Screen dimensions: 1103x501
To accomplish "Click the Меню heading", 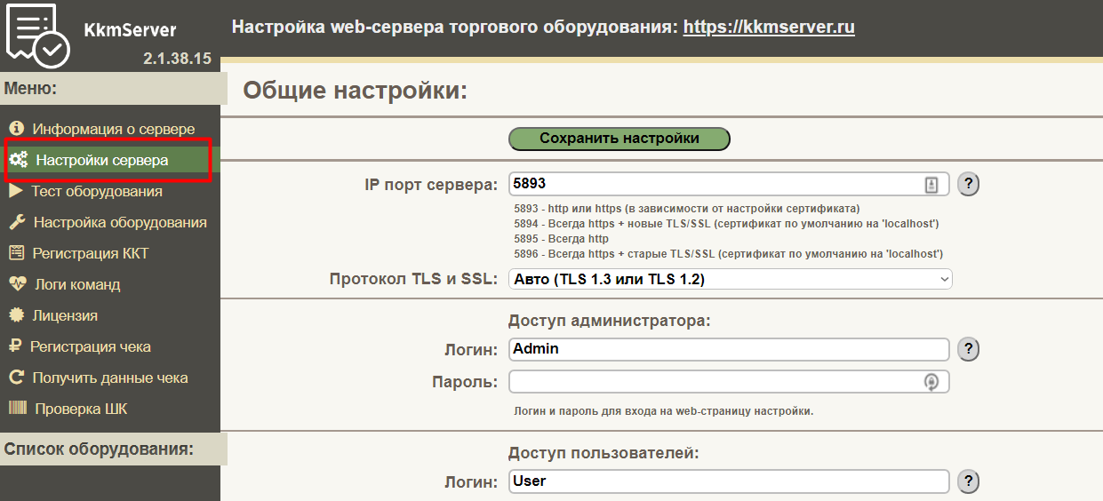I will 30,88.
